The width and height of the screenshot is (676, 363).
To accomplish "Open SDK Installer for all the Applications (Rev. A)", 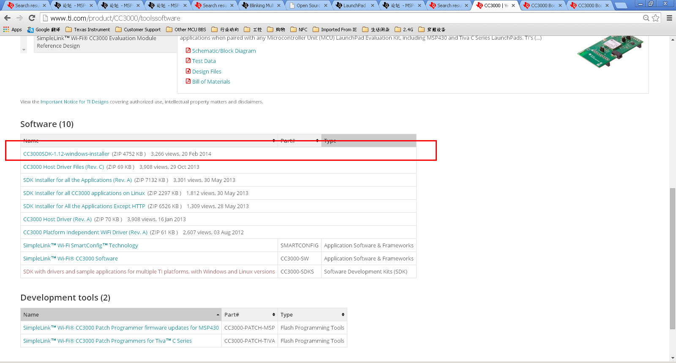I will pyautogui.click(x=77, y=180).
